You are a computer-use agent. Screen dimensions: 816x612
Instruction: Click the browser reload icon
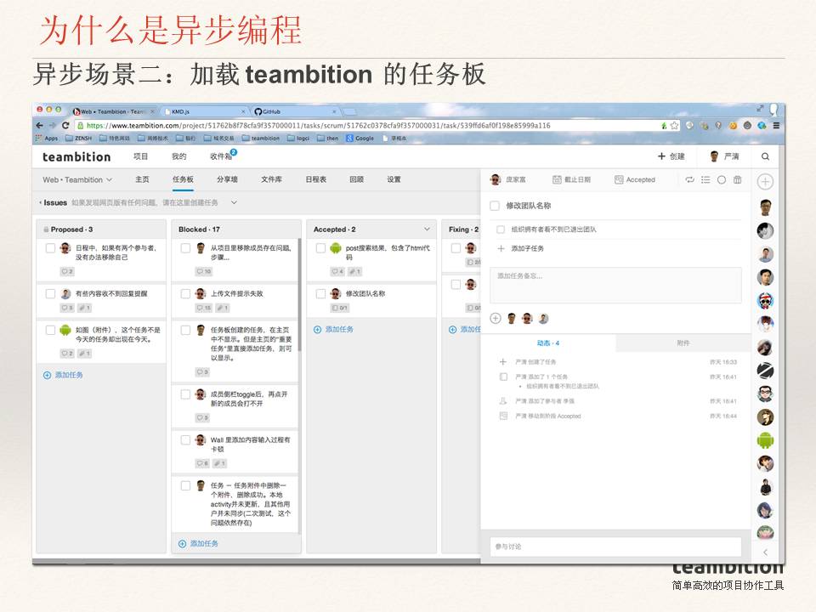pos(65,126)
